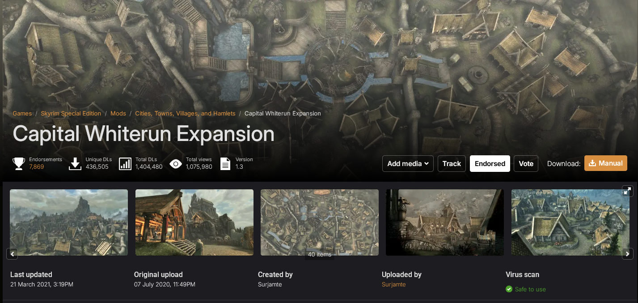Show previous gallery images with left arrow
The width and height of the screenshot is (638, 303).
tap(13, 254)
